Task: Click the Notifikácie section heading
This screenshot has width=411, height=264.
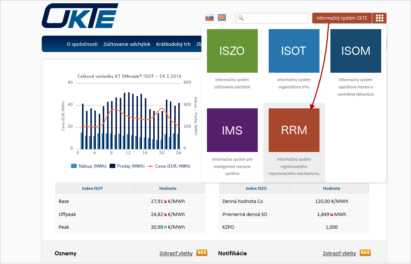Action: [232, 253]
